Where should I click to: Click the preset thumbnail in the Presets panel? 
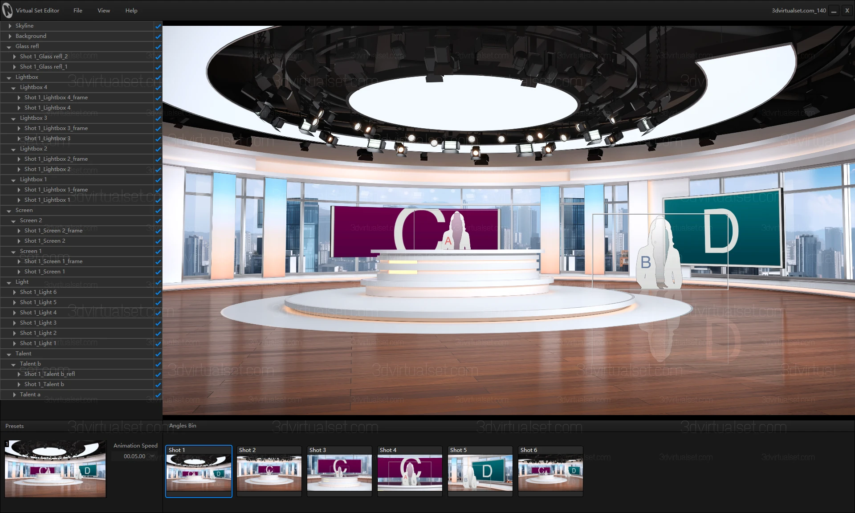(x=55, y=468)
